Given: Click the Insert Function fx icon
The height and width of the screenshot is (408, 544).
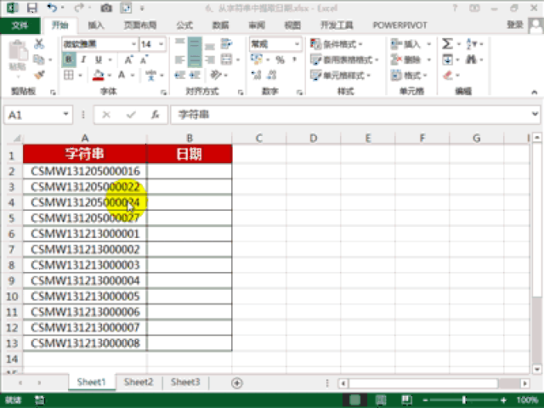Looking at the screenshot, I should pyautogui.click(x=155, y=115).
